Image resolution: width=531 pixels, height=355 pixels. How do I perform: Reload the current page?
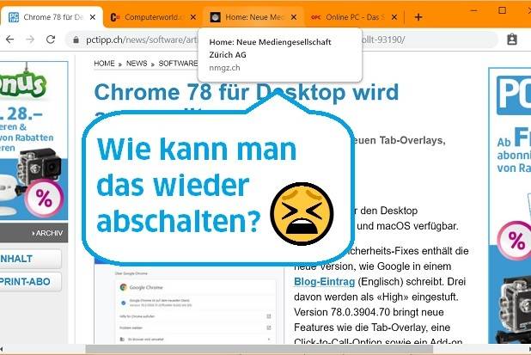pos(51,40)
